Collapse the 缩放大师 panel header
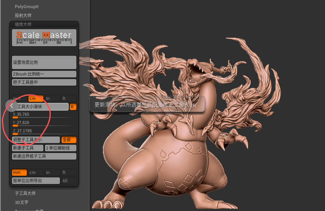Image resolution: width=325 pixels, height=211 pixels. tap(23, 24)
